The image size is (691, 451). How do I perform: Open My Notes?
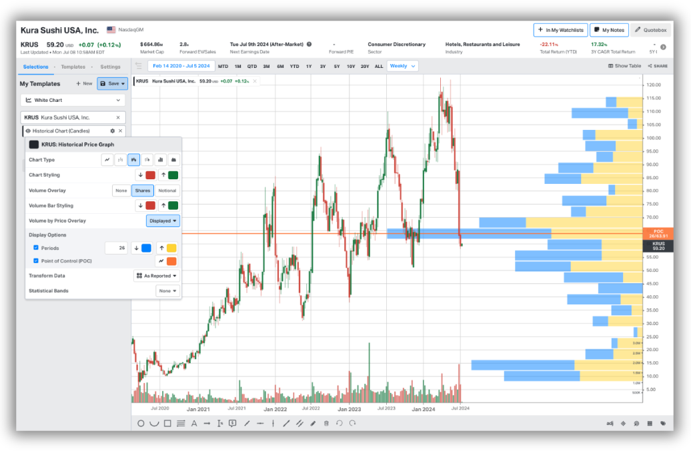[x=609, y=30]
